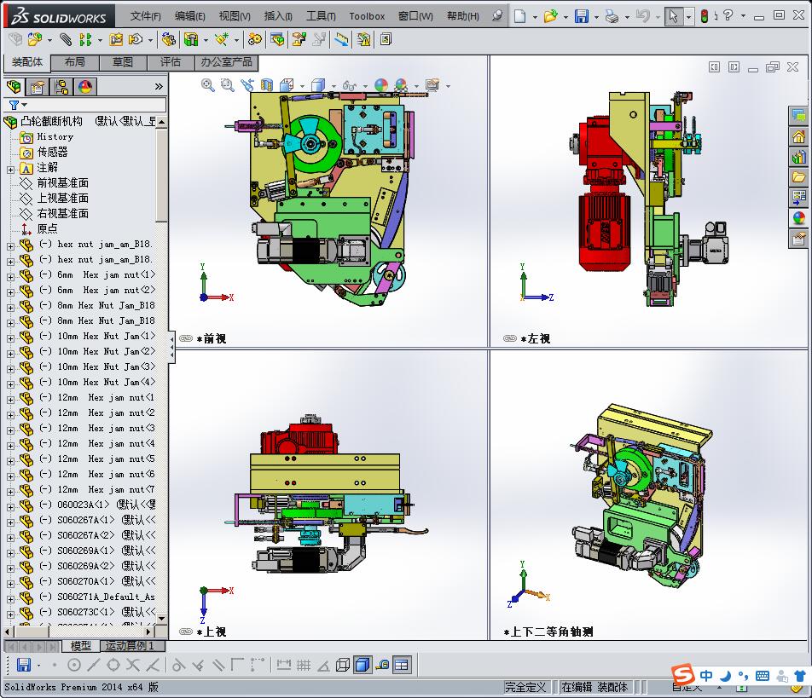812x698 pixels.
Task: Toggle the four-view table icon in bottom toolbar
Action: 402,665
